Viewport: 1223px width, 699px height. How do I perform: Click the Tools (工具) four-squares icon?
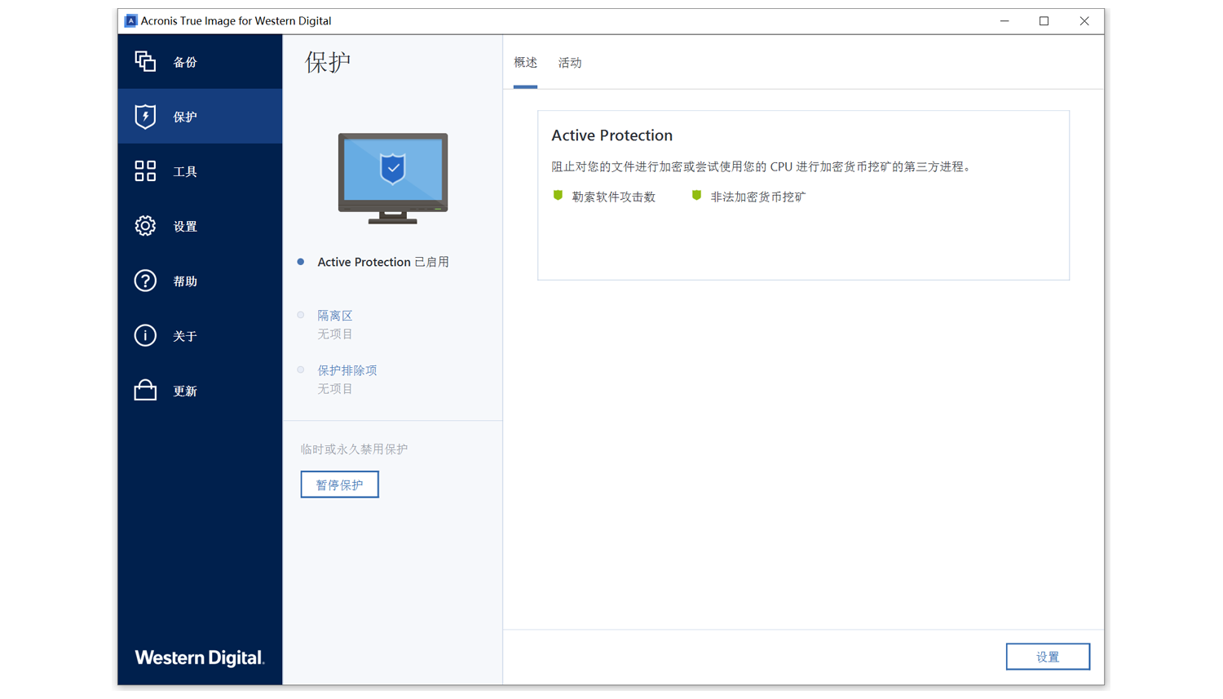click(145, 170)
